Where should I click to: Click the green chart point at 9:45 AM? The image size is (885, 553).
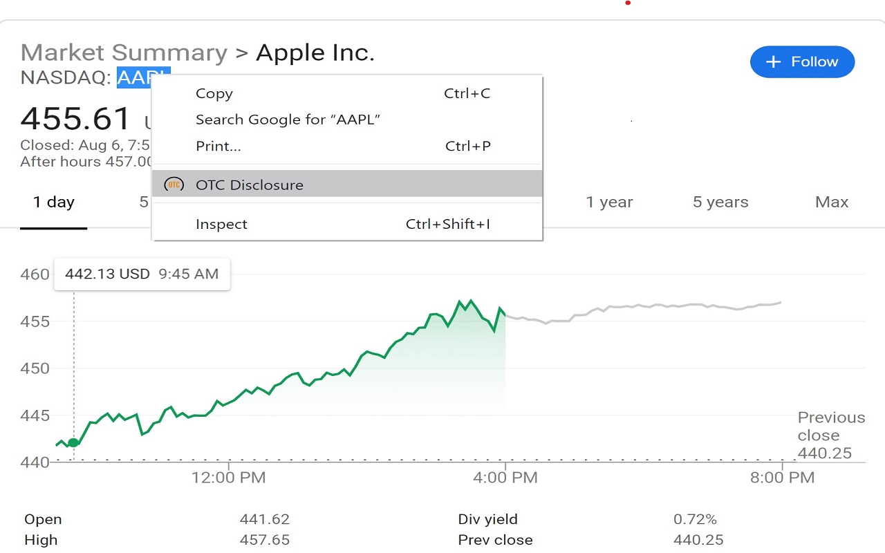point(73,442)
